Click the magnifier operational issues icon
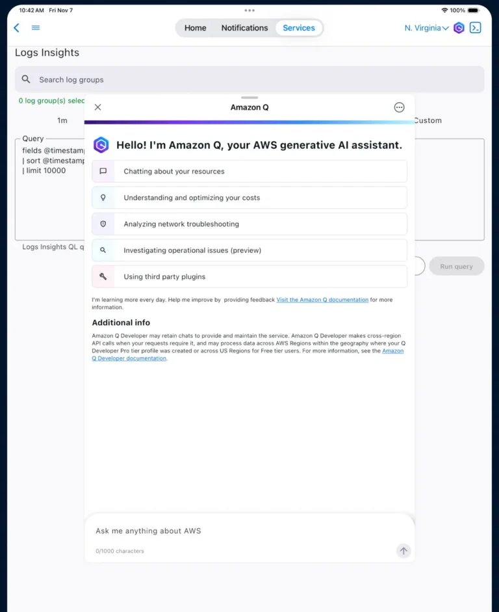 [103, 250]
